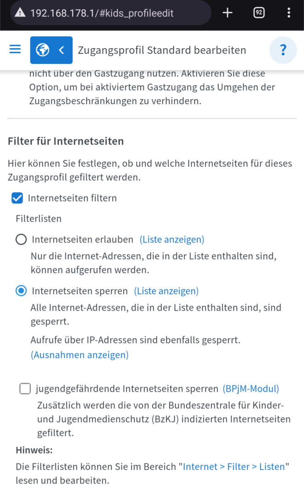Tap the insecure connection warning icon
Screen dimensions: 304x496
20,13
